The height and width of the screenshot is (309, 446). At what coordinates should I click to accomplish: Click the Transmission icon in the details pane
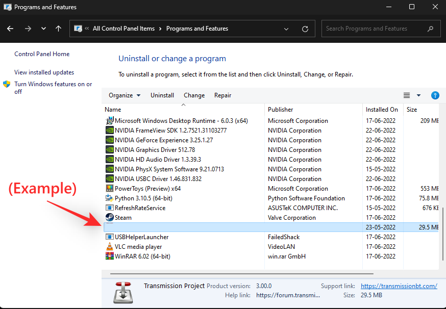[122, 293]
